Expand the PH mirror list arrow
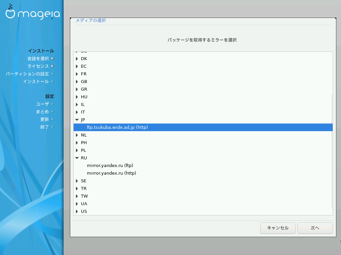 coord(77,143)
